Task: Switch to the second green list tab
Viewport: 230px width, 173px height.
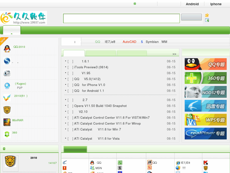Action: [101, 53]
